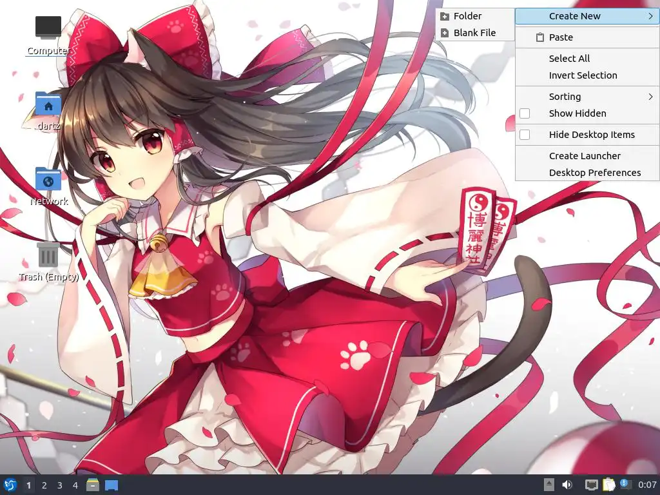Image resolution: width=660 pixels, height=495 pixels.
Task: Open the update notifier tray icon
Action: pos(625,485)
